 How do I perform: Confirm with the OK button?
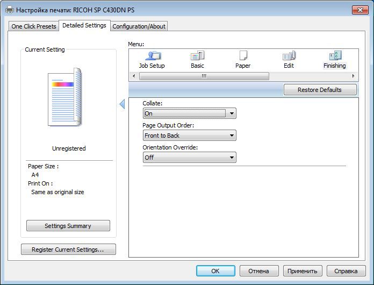[x=215, y=271]
